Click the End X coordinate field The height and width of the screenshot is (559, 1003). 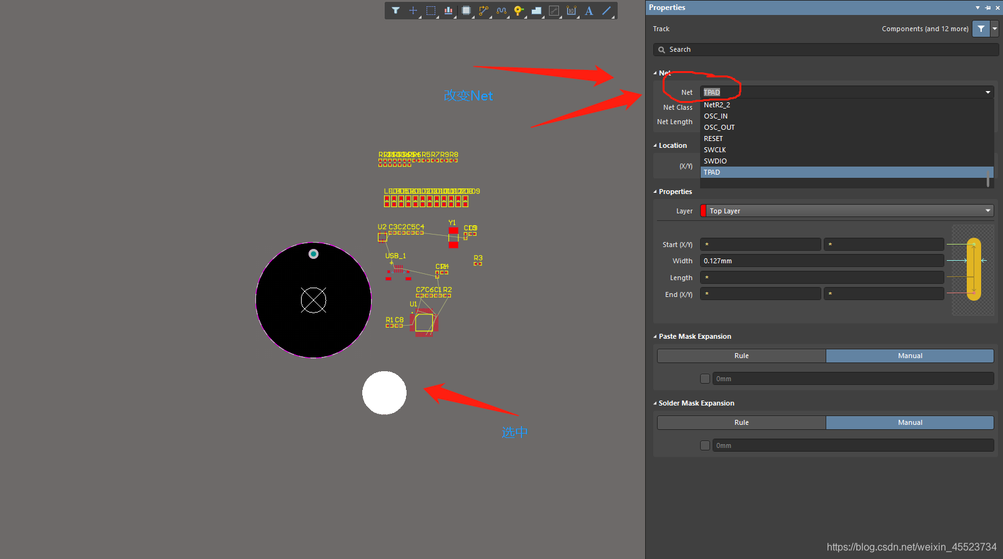(x=760, y=294)
